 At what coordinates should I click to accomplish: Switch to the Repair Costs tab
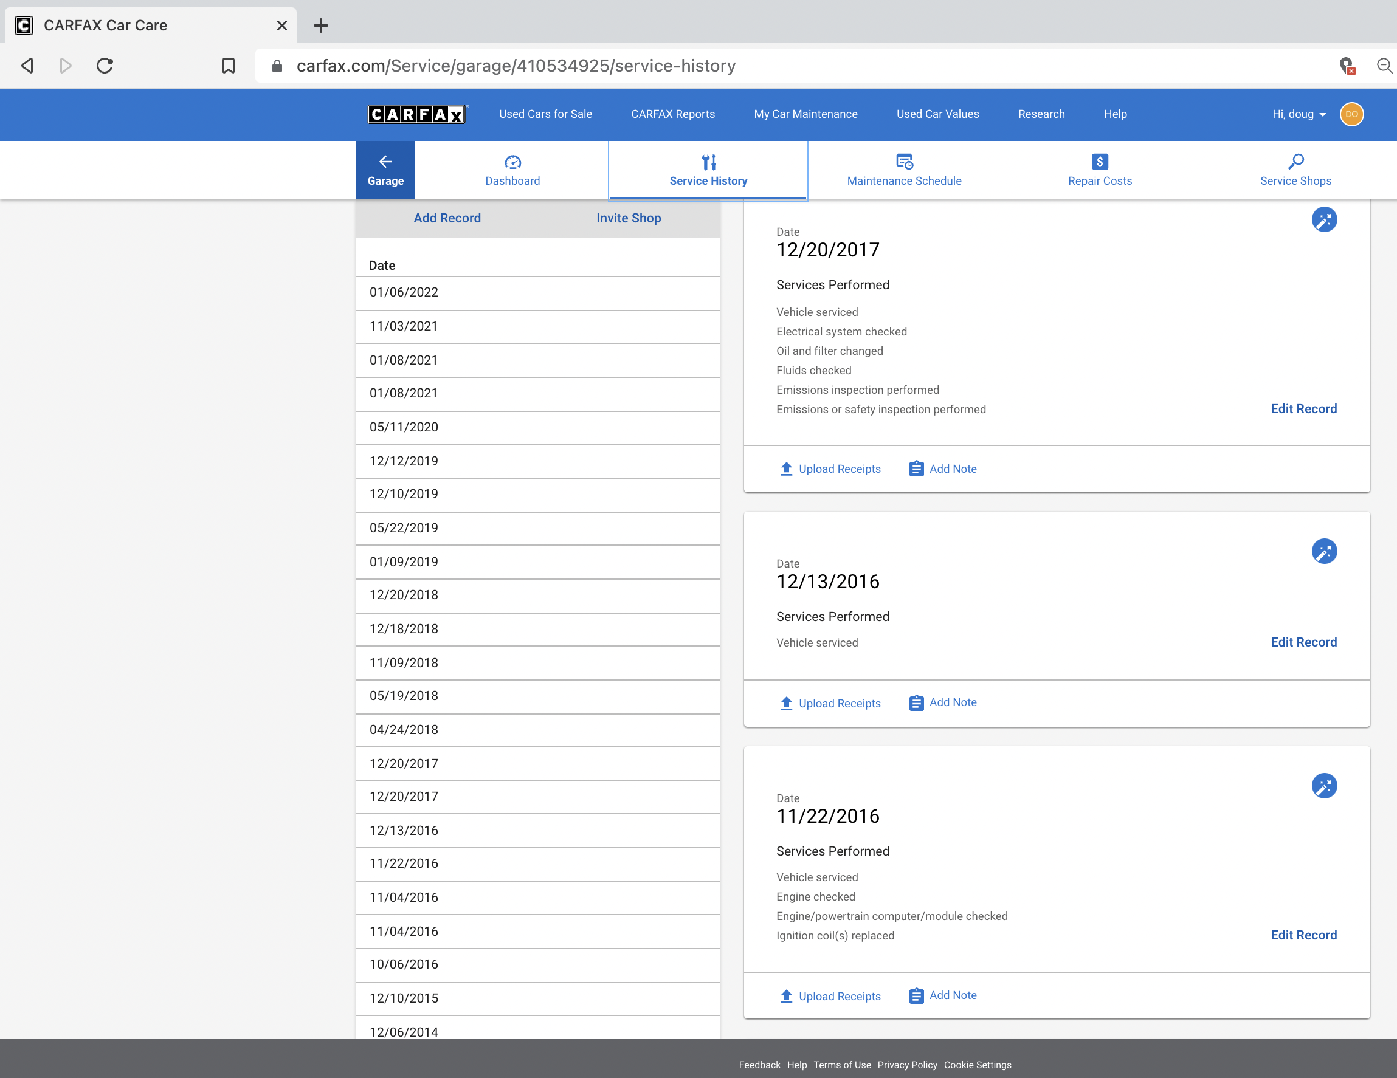click(x=1100, y=170)
